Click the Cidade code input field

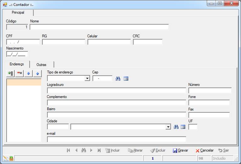click(x=58, y=127)
